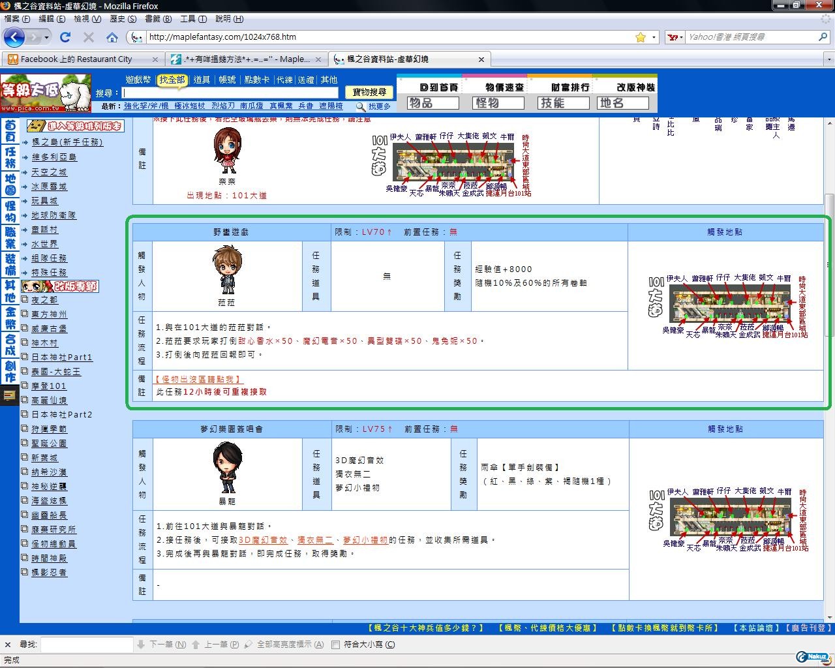Image resolution: width=835 pixels, height=668 pixels.
Task: Close the find bar with the X icon
Action: tap(8, 645)
